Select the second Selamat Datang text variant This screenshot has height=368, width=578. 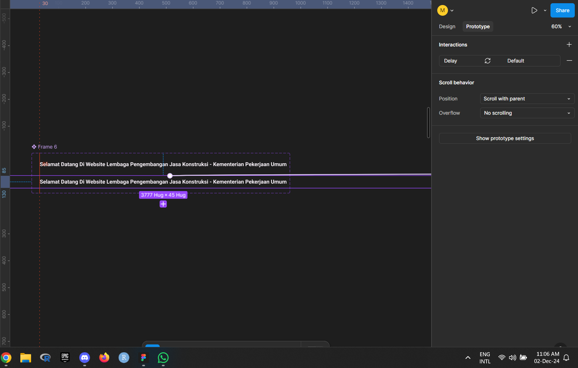click(x=163, y=182)
